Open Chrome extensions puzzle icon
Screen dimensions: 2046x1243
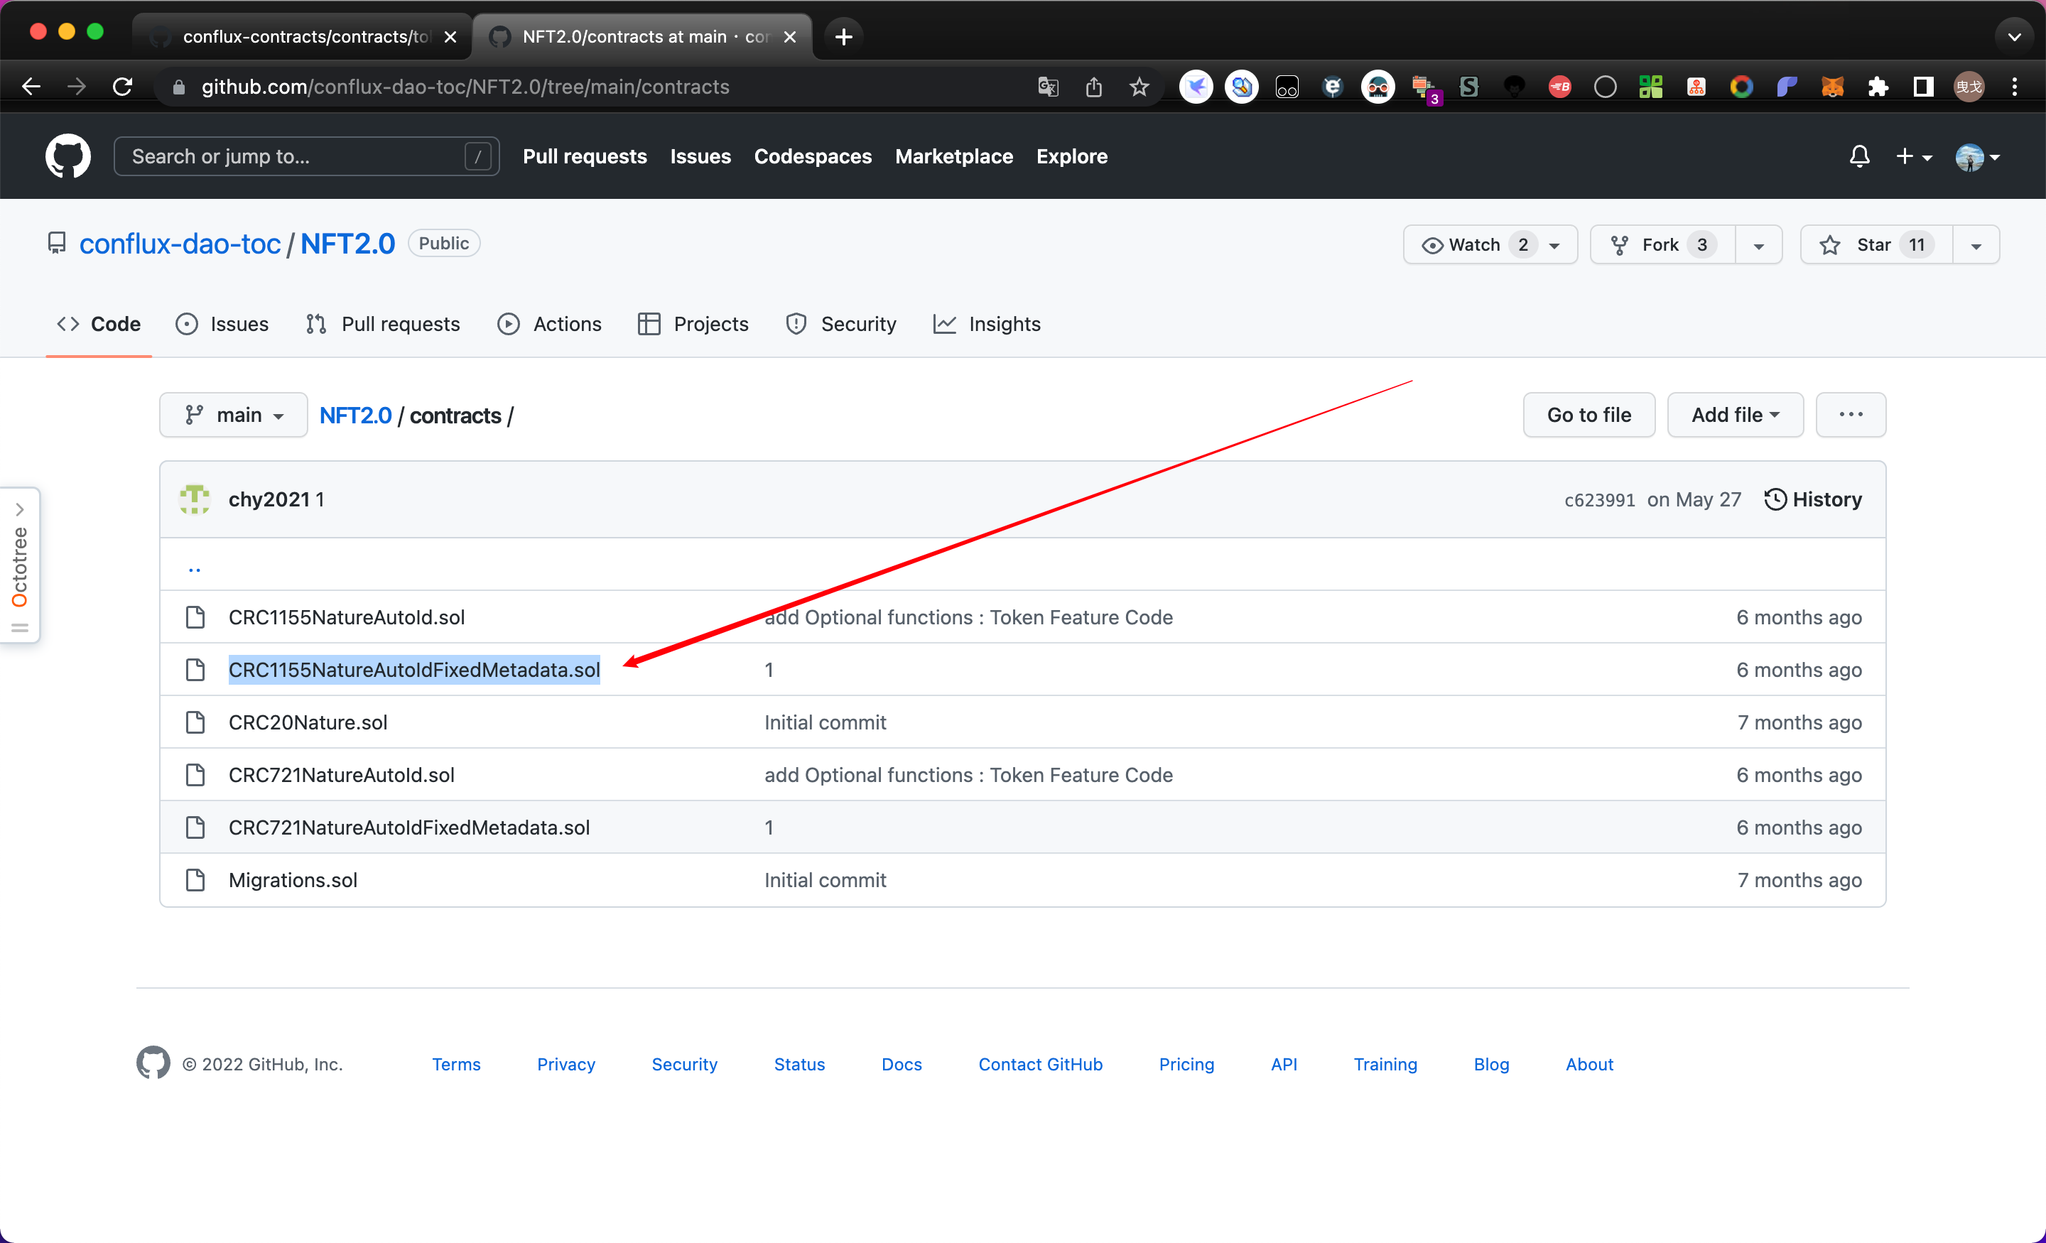click(x=1878, y=87)
